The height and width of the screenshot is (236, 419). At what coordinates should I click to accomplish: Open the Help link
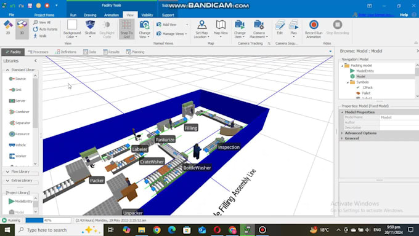pyautogui.click(x=404, y=15)
